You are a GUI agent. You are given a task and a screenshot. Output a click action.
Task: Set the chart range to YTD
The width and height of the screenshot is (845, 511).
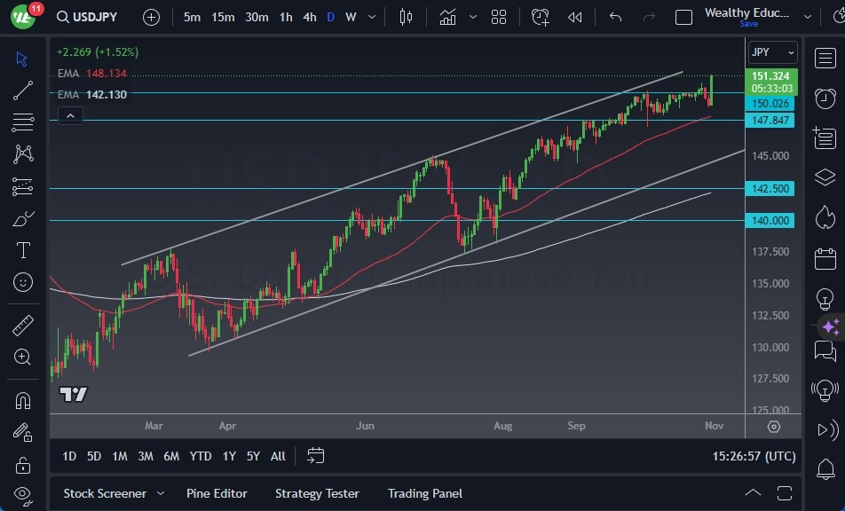point(201,456)
